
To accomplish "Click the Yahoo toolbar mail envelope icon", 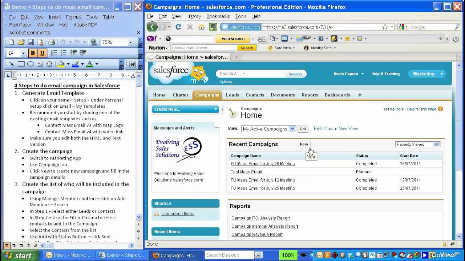I will [284, 38].
